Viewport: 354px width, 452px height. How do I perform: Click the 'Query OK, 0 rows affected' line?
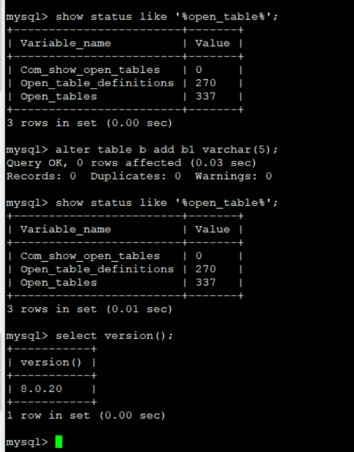point(131,163)
